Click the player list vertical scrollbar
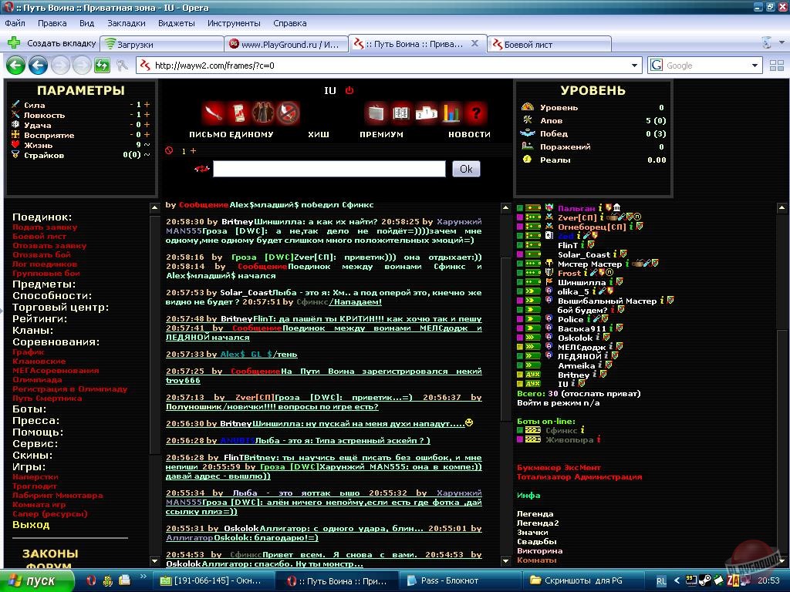This screenshot has width=790, height=592. [782, 347]
